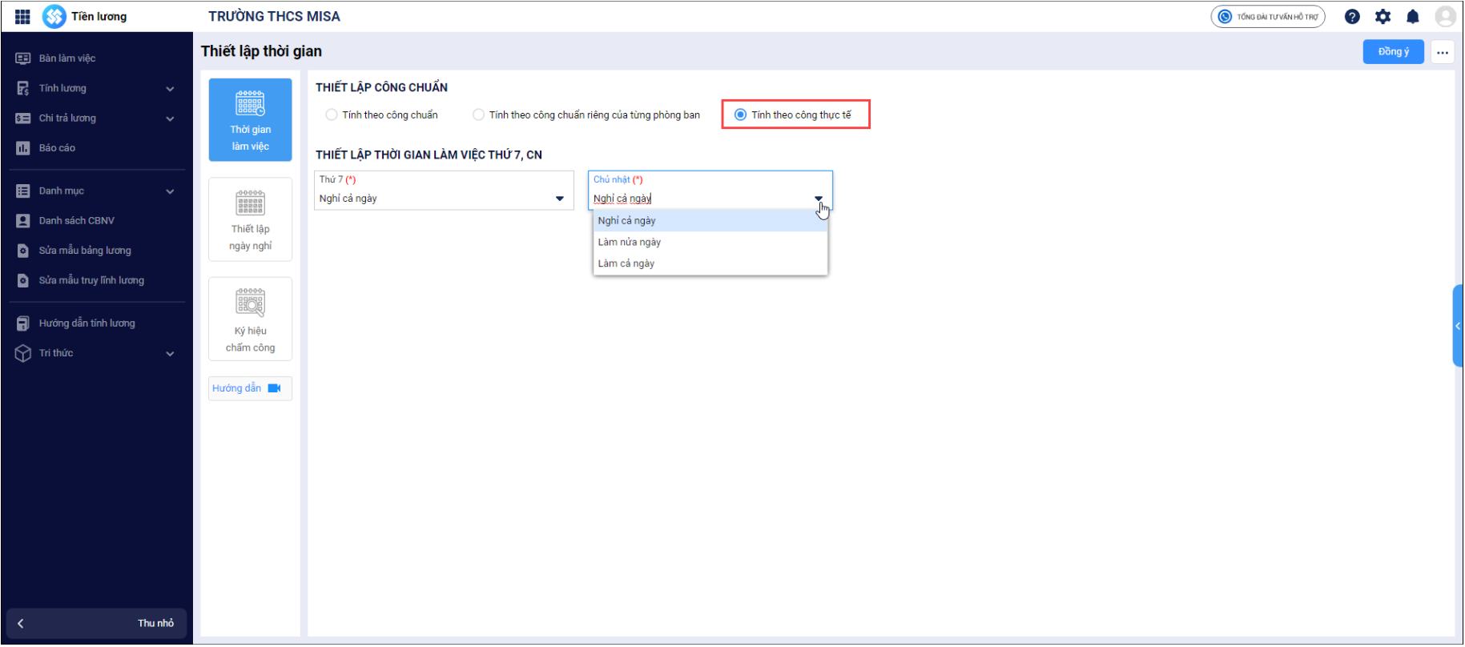The height and width of the screenshot is (647, 1465).
Task: Click the Thời gian làm việc calendar icon
Action: coord(250,103)
